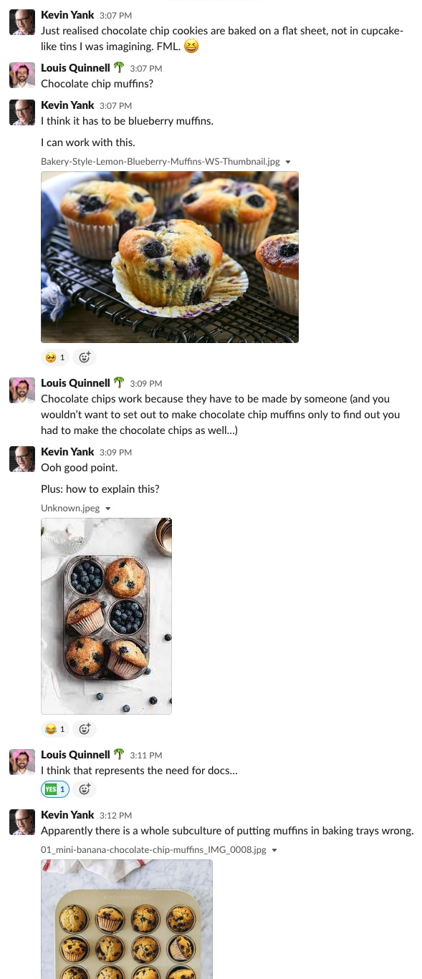
Task: Add reaction below the blueberry muffins photo
Action: (x=85, y=357)
